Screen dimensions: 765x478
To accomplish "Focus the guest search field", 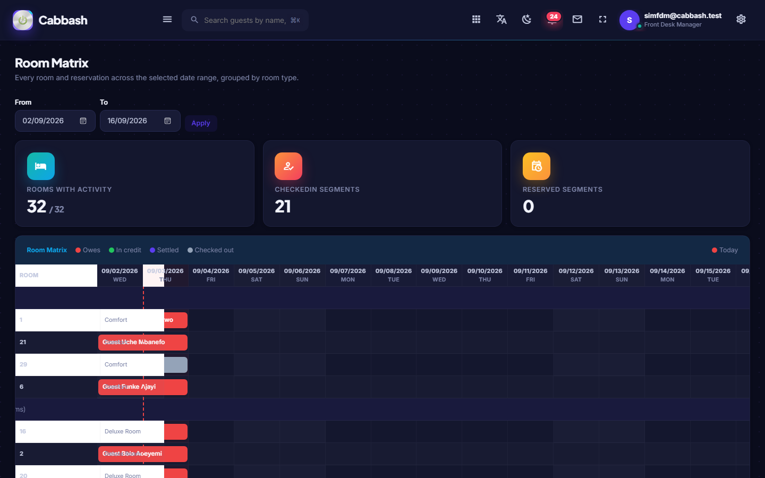I will (x=245, y=20).
